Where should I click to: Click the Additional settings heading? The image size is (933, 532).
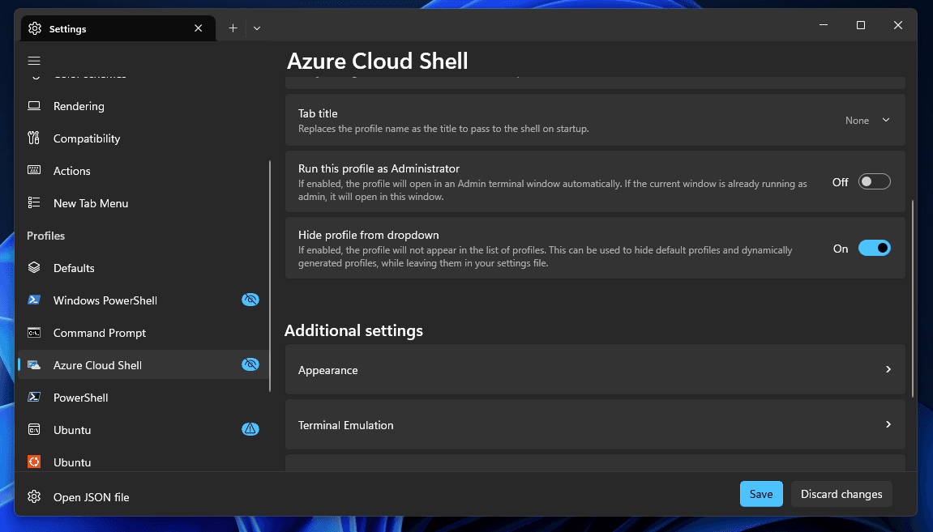coord(353,330)
